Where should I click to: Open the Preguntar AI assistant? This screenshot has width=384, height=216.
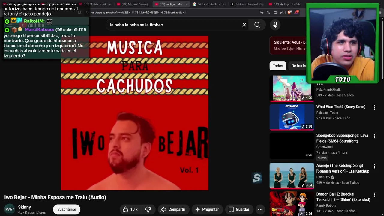click(207, 209)
